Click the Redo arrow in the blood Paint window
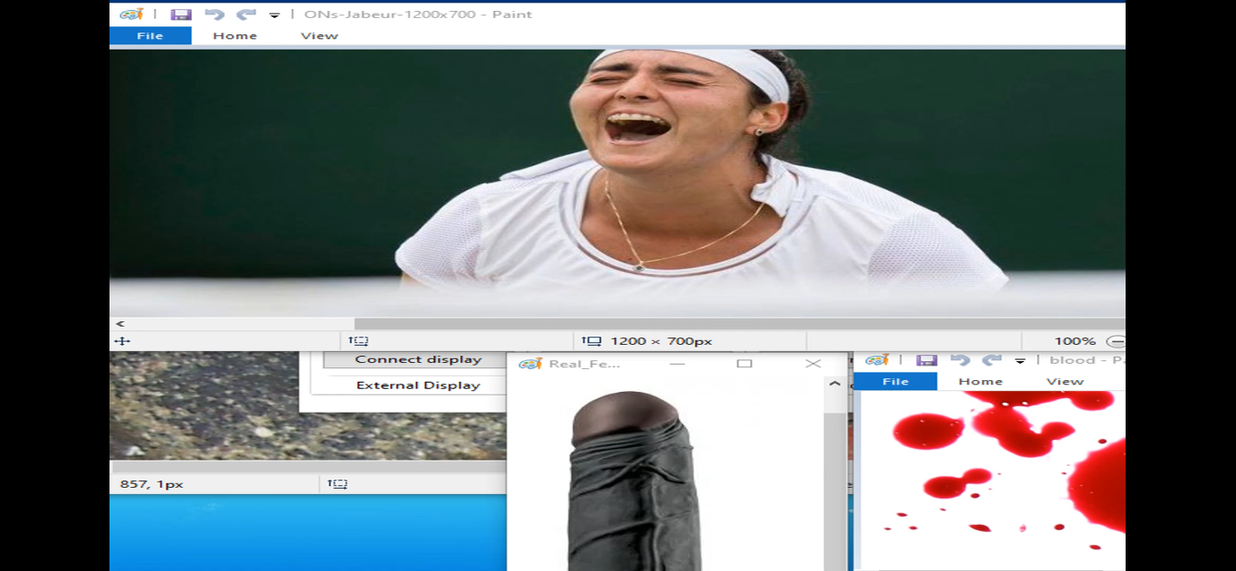 pyautogui.click(x=992, y=360)
